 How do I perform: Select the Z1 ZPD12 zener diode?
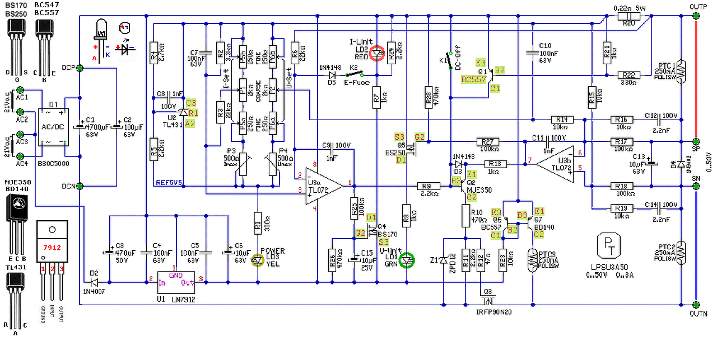click(444, 261)
